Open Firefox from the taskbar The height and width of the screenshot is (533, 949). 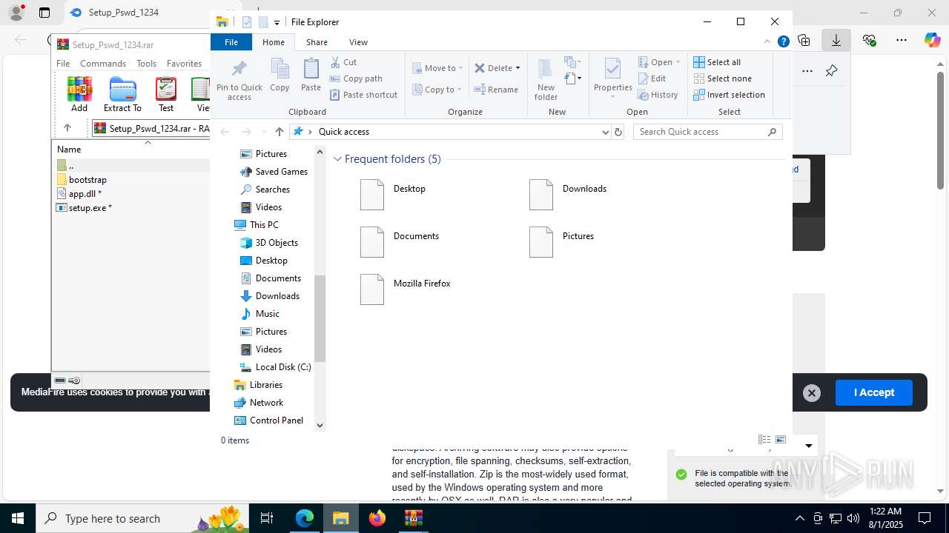tap(377, 518)
